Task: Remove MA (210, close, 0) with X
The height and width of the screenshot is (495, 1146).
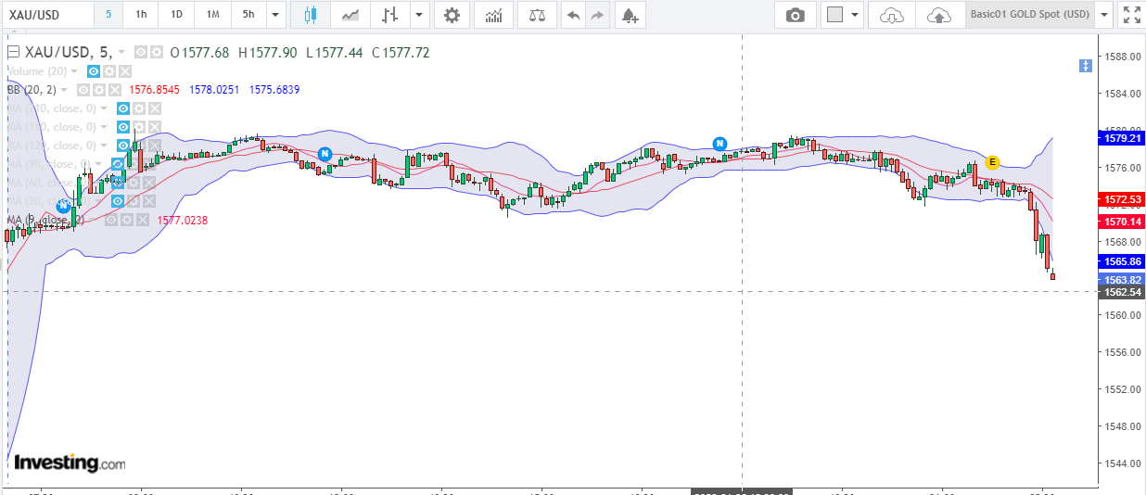Action: (x=154, y=108)
